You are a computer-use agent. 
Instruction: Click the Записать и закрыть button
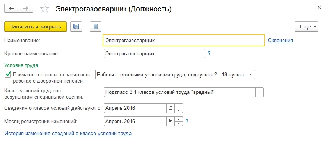click(36, 26)
